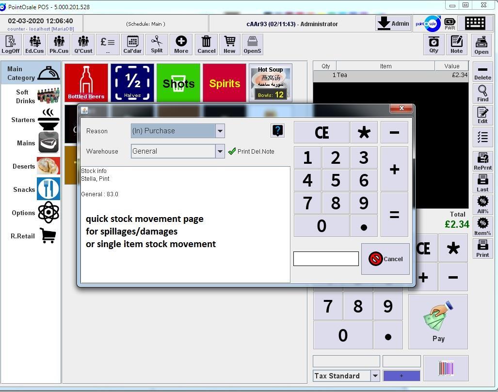The image size is (498, 392).
Task: Click the barcode scanner icon
Action: (x=446, y=368)
